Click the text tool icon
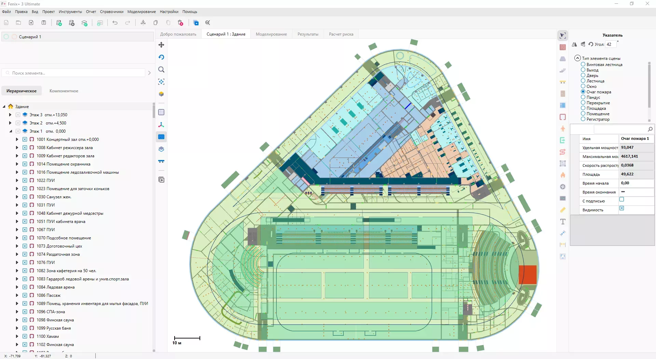This screenshot has height=359, width=656. pyautogui.click(x=563, y=222)
